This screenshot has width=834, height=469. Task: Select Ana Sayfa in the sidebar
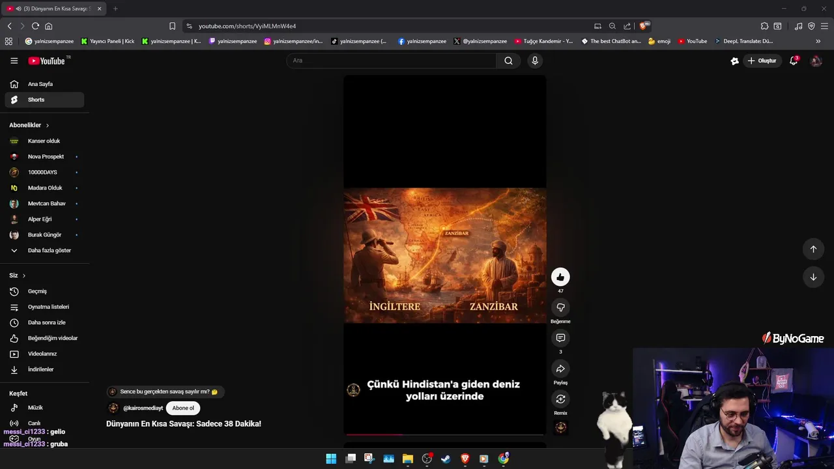44,84
